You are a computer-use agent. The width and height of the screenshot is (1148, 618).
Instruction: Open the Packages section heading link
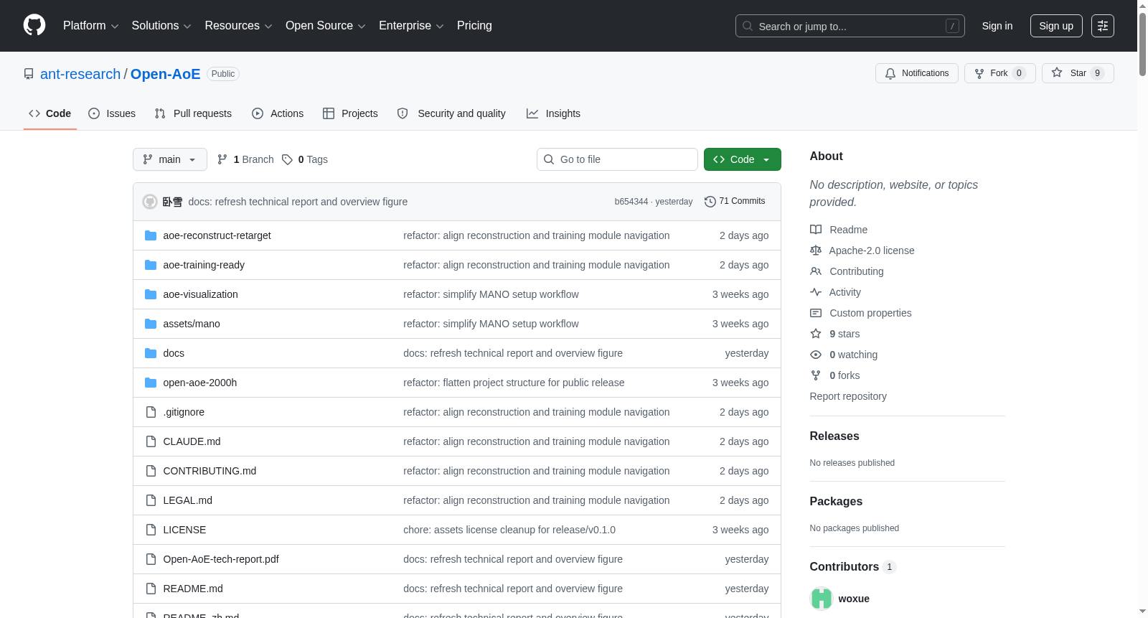coord(836,502)
